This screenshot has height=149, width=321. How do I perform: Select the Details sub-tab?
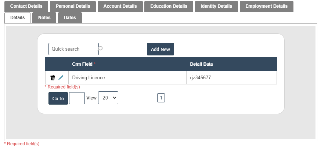pos(18,18)
